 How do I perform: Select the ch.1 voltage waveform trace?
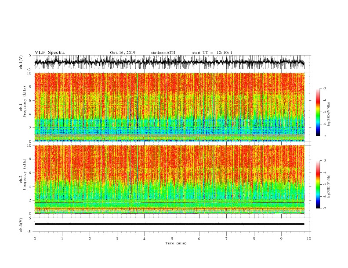(x=169, y=62)
